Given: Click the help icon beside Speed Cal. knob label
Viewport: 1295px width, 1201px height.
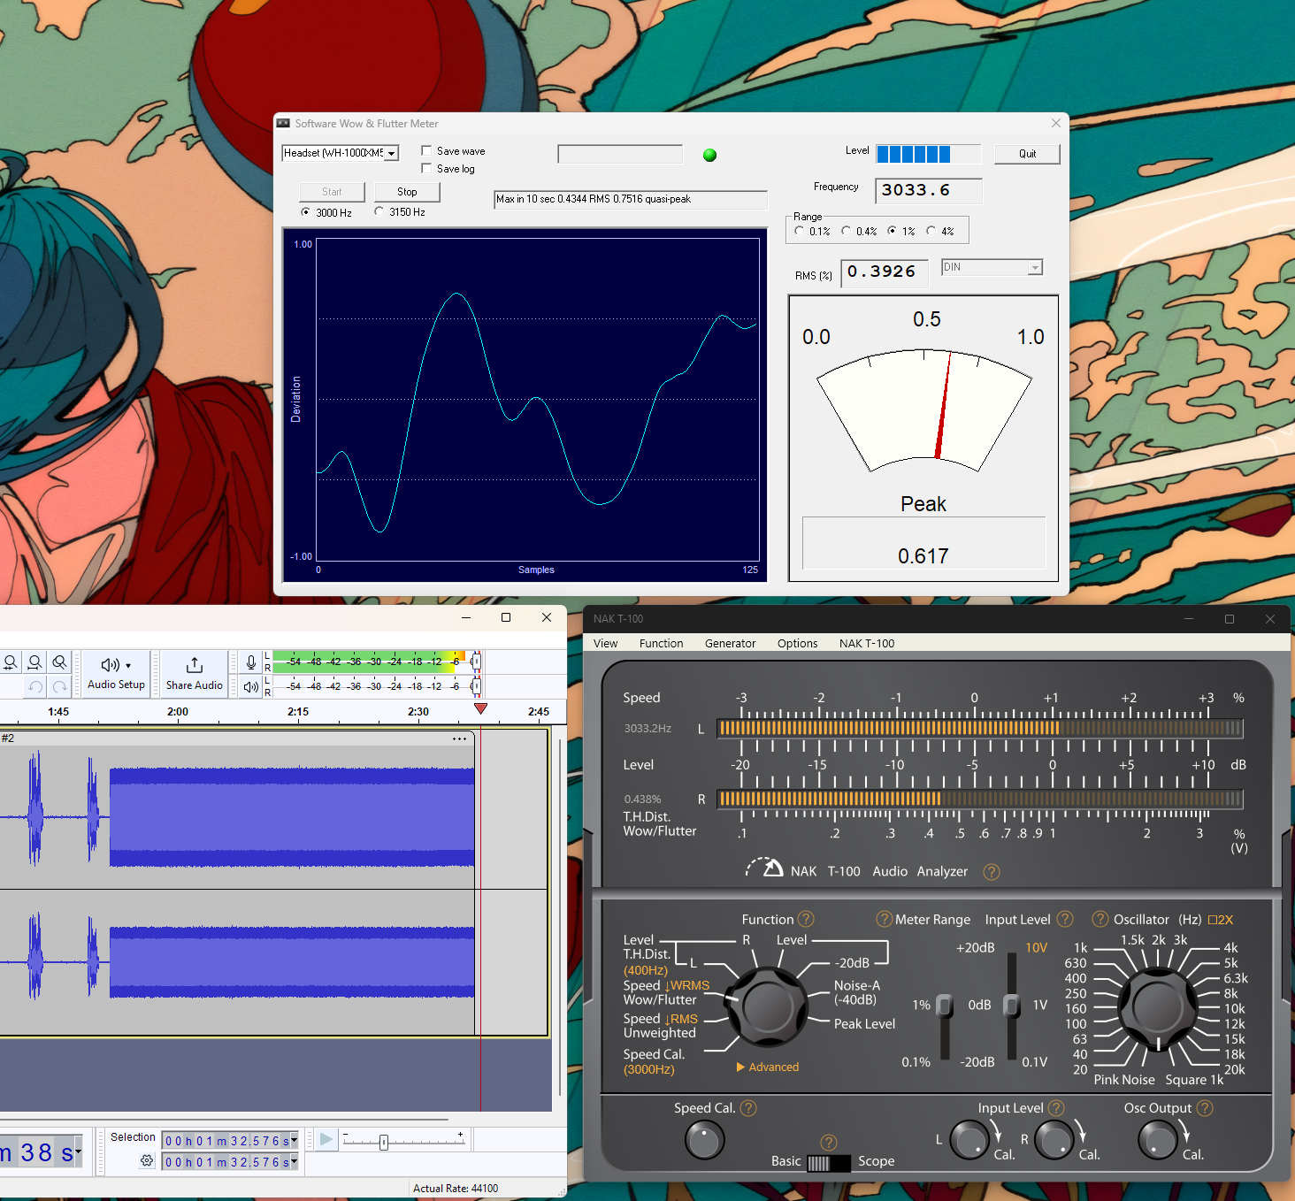Looking at the screenshot, I should (748, 1108).
